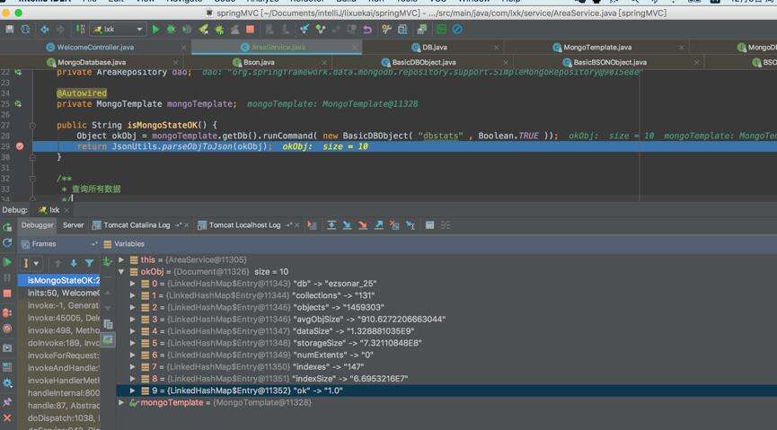
Task: Select variable row 7 "indexes" -> "147"
Action: tap(446, 366)
